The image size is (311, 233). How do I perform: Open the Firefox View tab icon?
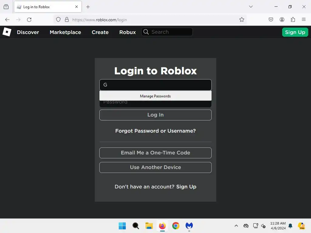tap(6, 7)
